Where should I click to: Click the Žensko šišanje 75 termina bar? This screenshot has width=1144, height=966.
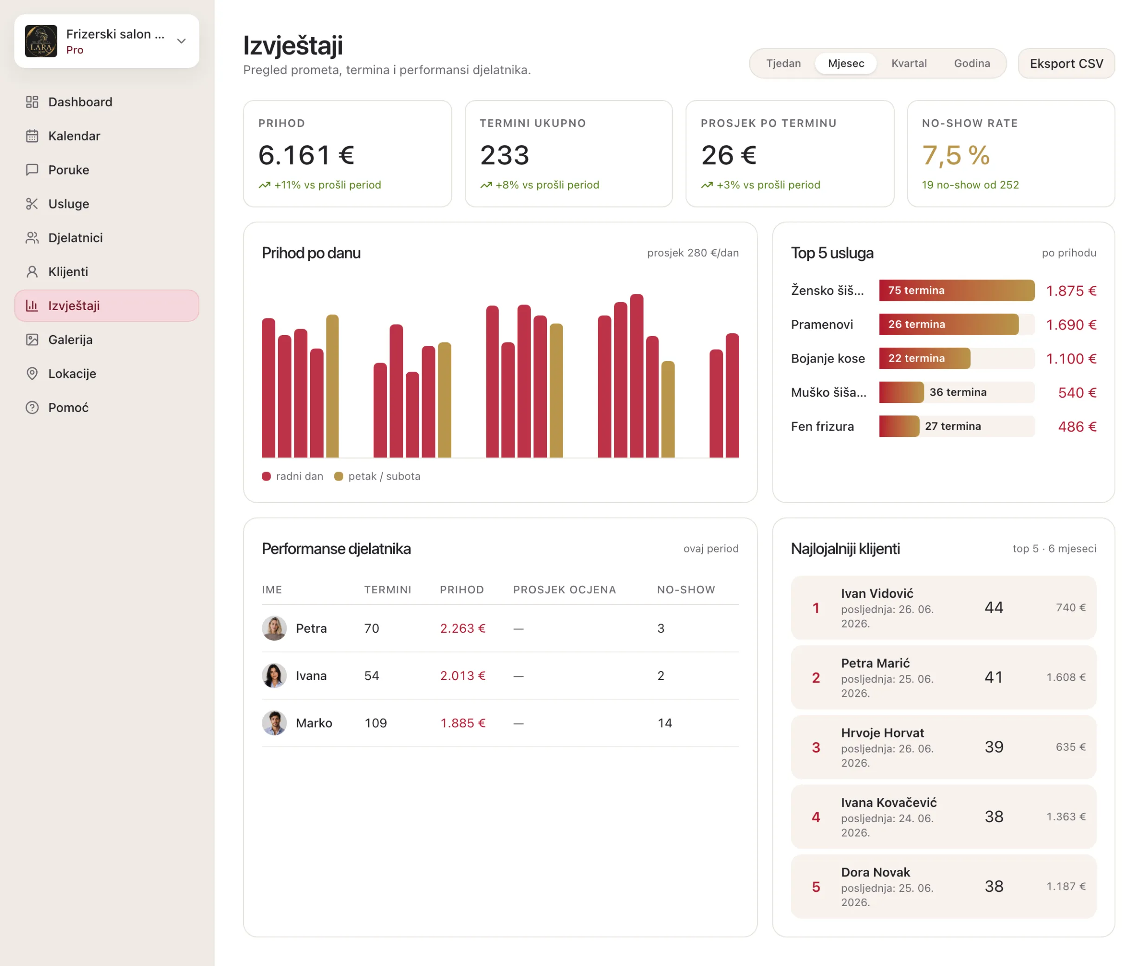(957, 290)
